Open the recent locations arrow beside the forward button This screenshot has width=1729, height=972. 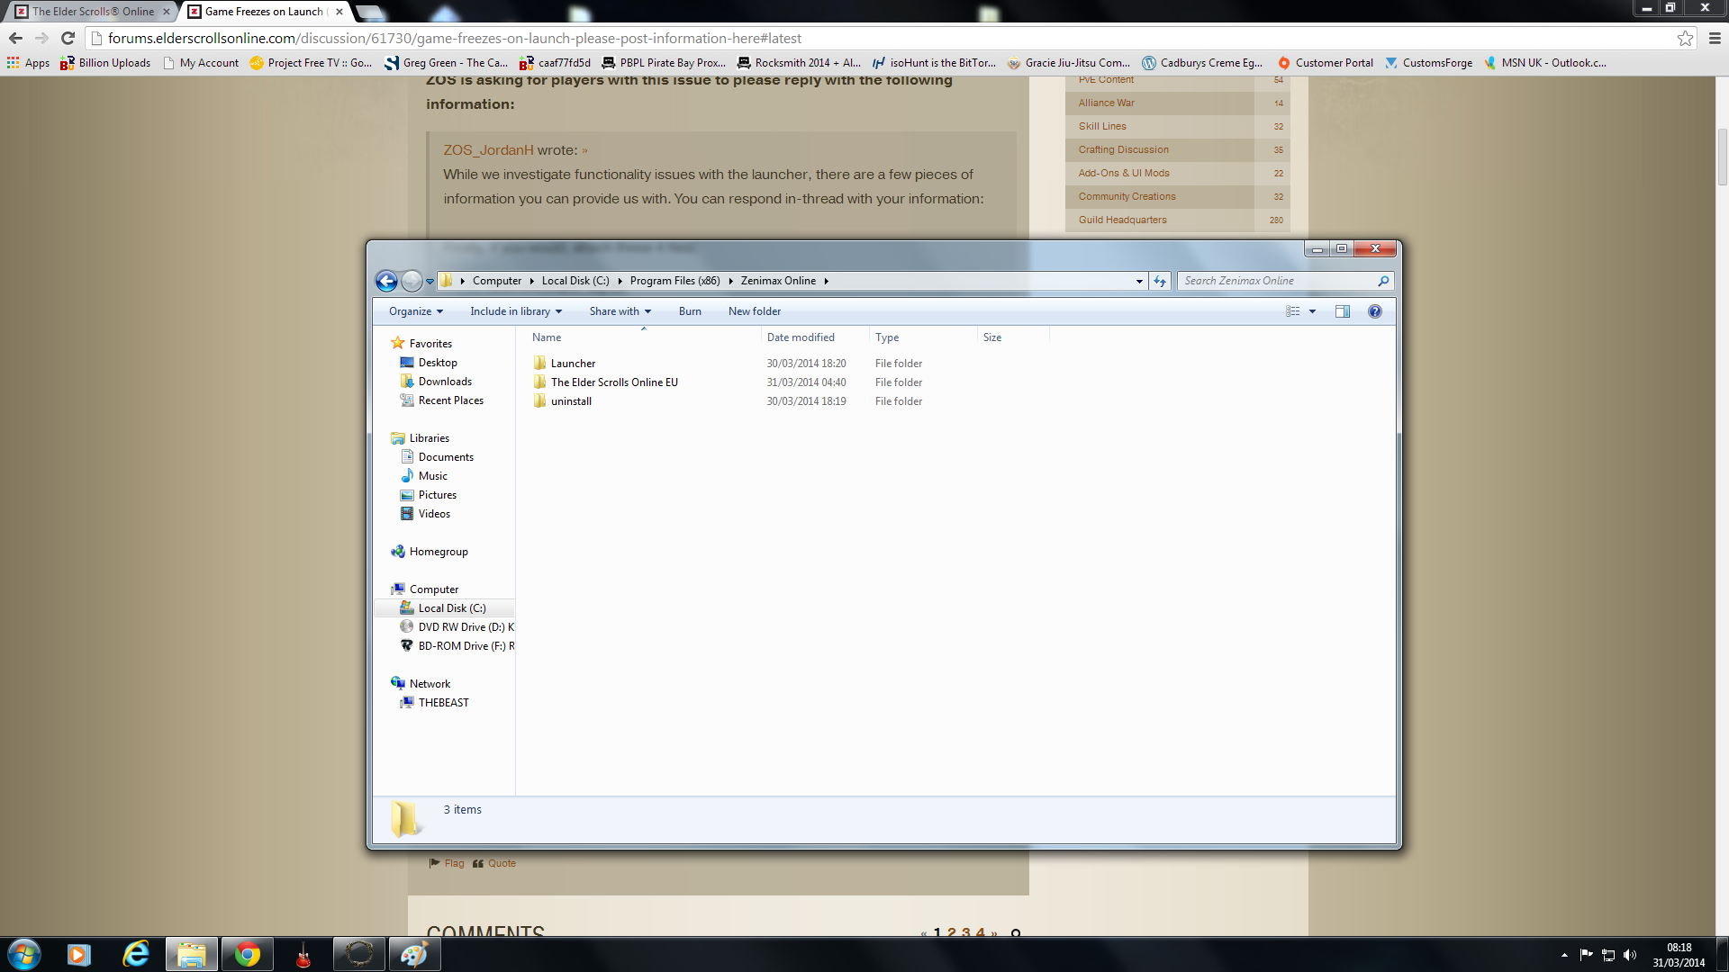click(430, 282)
